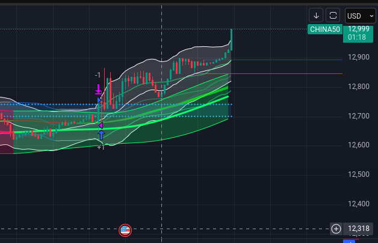Click the 12,500 price axis label
Viewport: 378px width, 243px height.
click(359, 174)
